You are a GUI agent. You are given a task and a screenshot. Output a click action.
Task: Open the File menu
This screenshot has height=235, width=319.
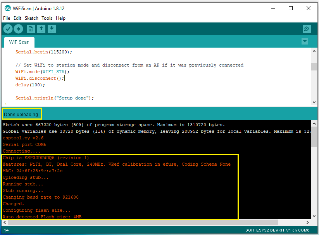(x=7, y=18)
